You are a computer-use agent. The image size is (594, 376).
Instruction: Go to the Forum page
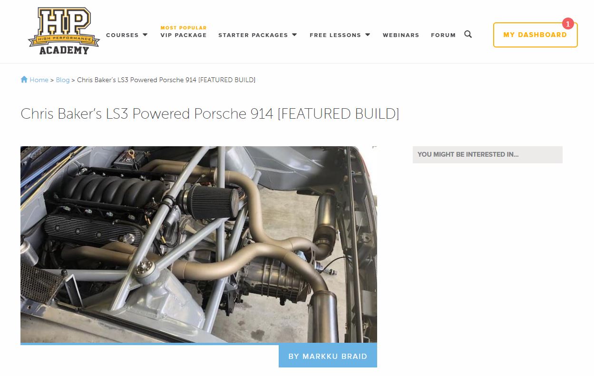point(443,35)
